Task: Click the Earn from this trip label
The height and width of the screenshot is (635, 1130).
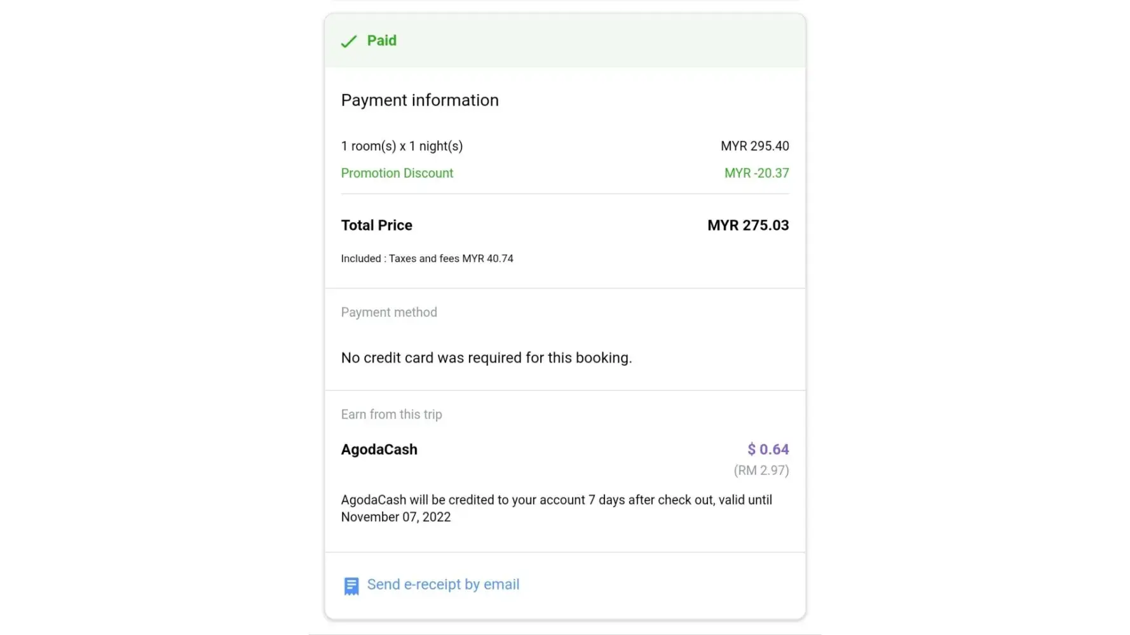Action: pyautogui.click(x=391, y=415)
